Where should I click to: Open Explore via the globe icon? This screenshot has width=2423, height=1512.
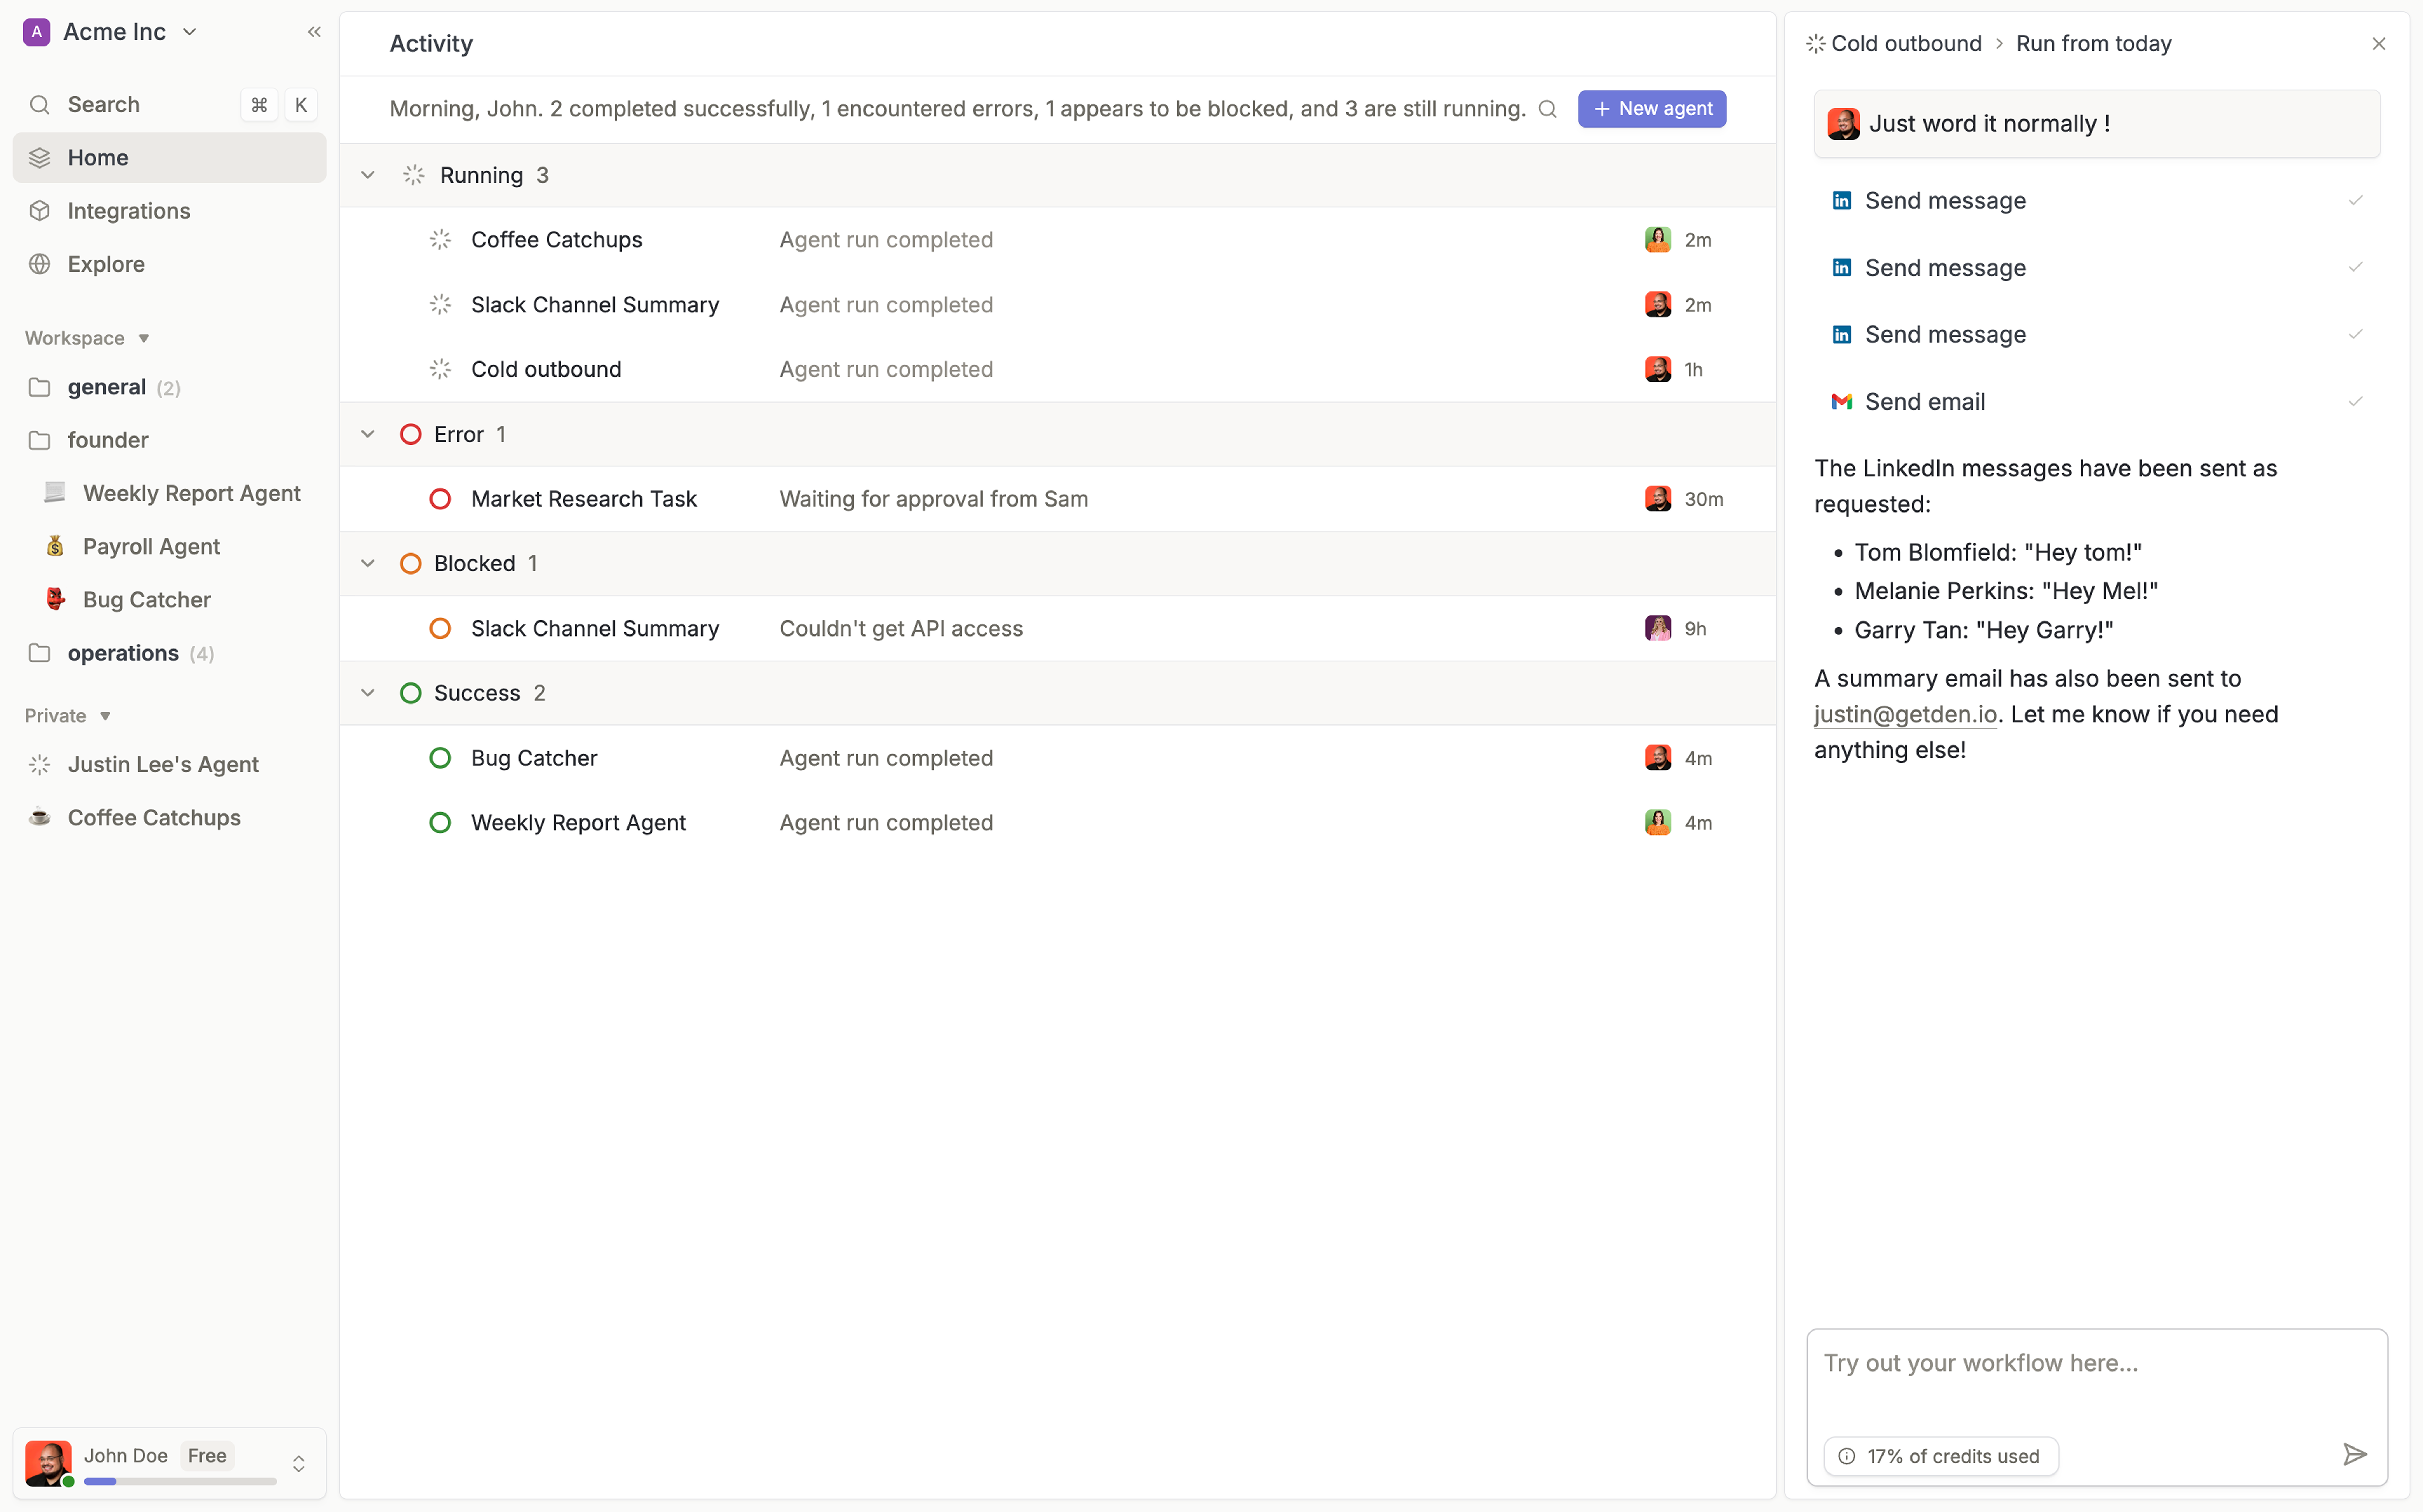coord(40,263)
